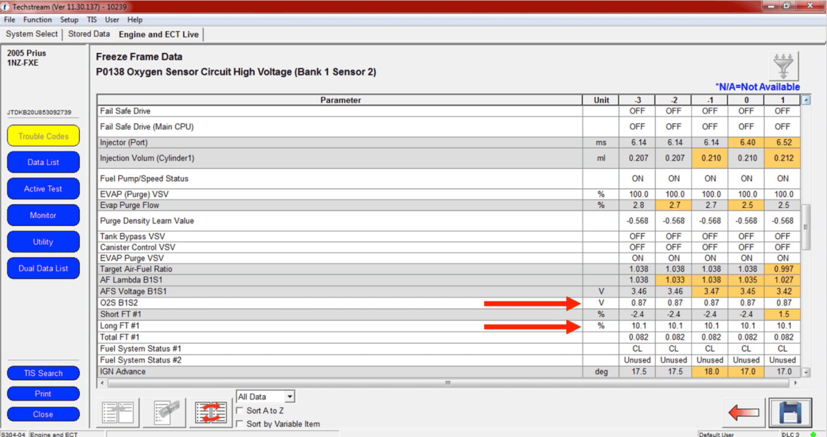The height and width of the screenshot is (437, 827).
Task: Click the swap columns red arrows icon
Action: point(211,413)
